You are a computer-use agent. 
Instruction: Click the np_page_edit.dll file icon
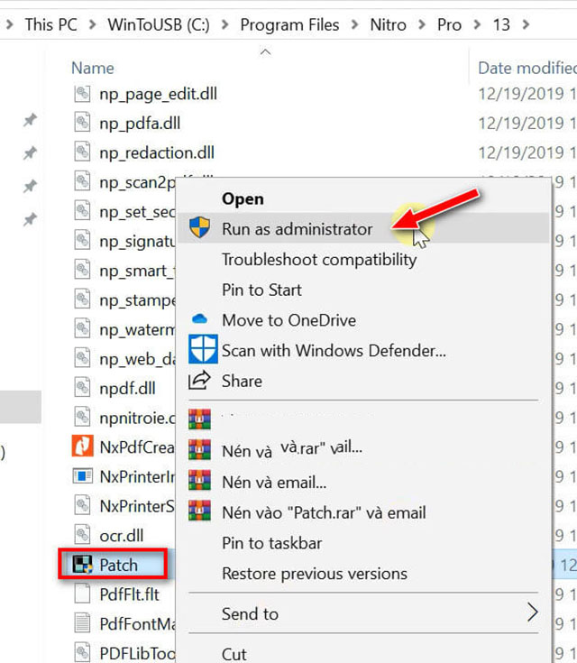(x=83, y=94)
